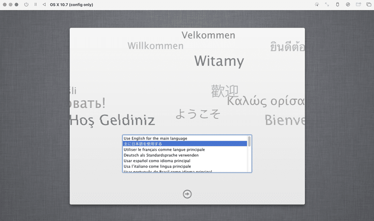Select 'Use English for the main language'
Viewport: 374px width, 221px height.
(185, 138)
